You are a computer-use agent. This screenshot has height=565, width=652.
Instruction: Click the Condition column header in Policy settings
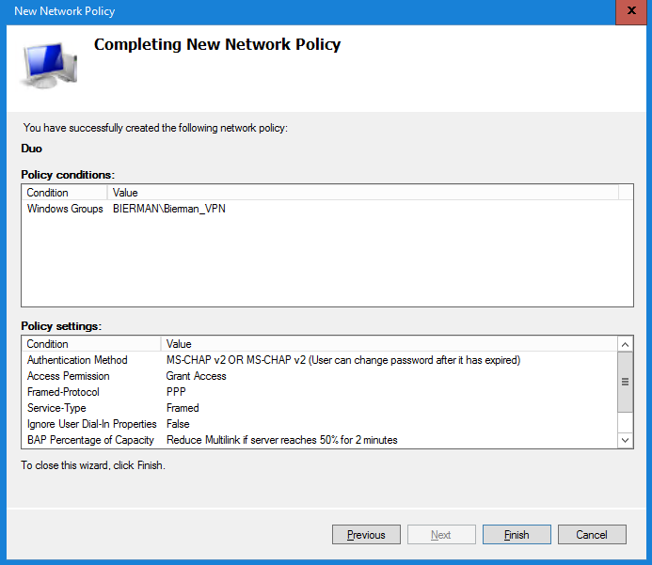click(91, 344)
